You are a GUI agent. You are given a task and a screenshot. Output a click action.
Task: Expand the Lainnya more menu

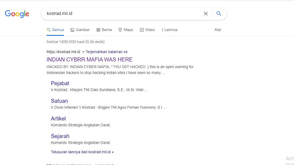169,30
